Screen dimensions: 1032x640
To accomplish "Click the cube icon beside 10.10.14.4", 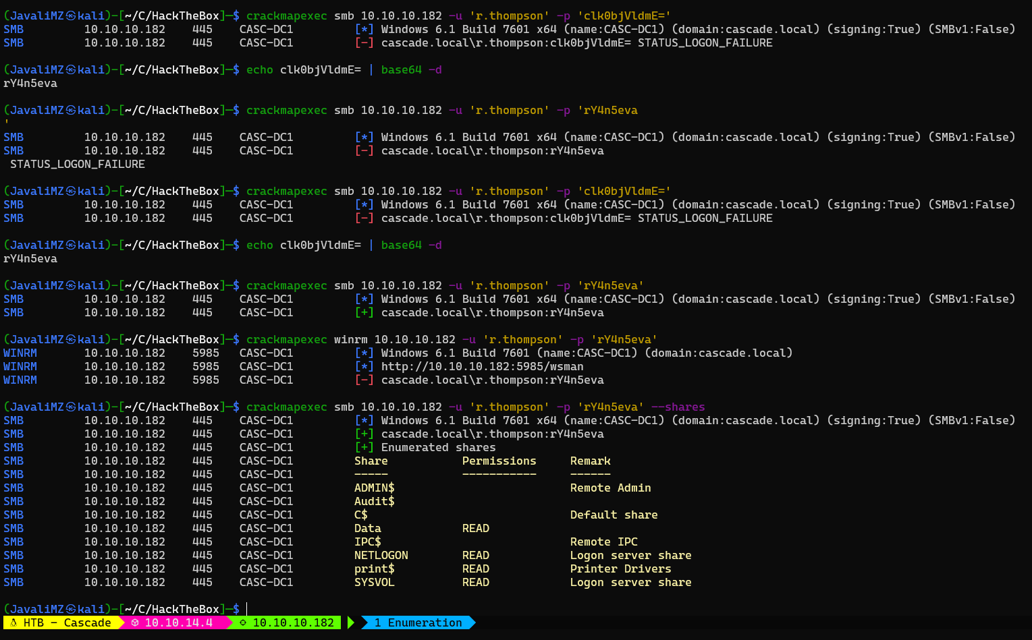I will point(135,622).
